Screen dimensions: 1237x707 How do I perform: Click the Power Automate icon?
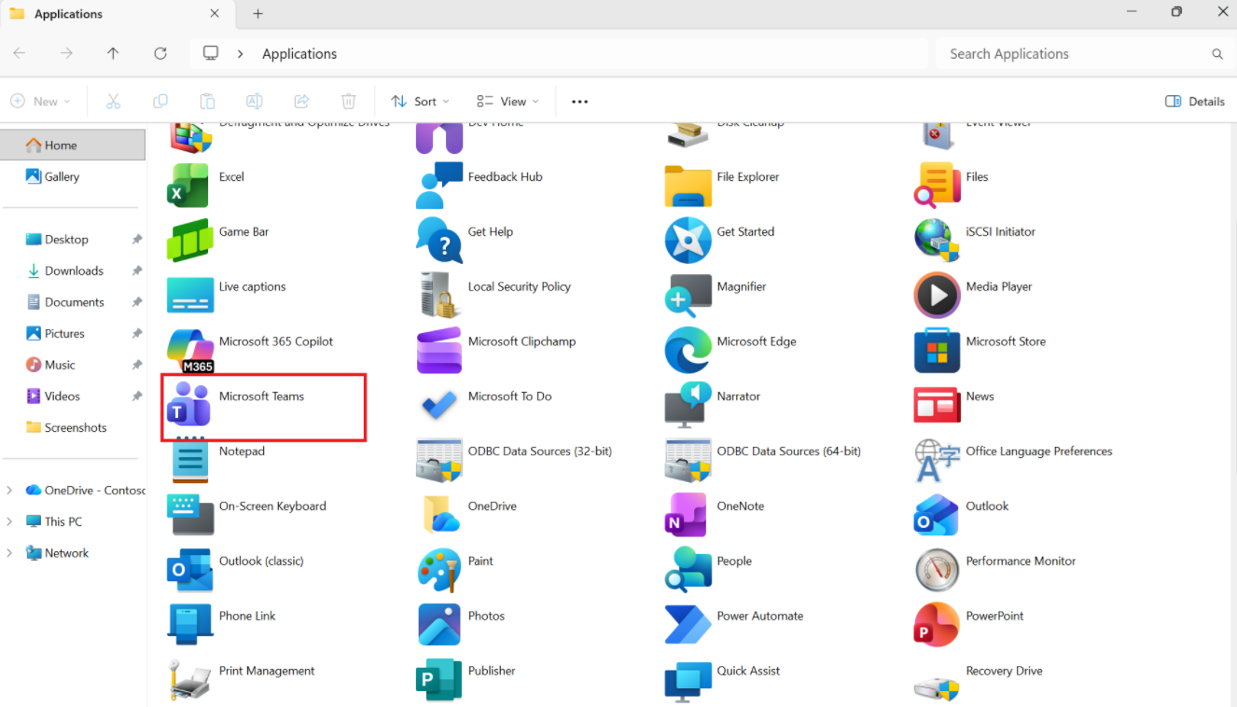pyautogui.click(x=688, y=625)
